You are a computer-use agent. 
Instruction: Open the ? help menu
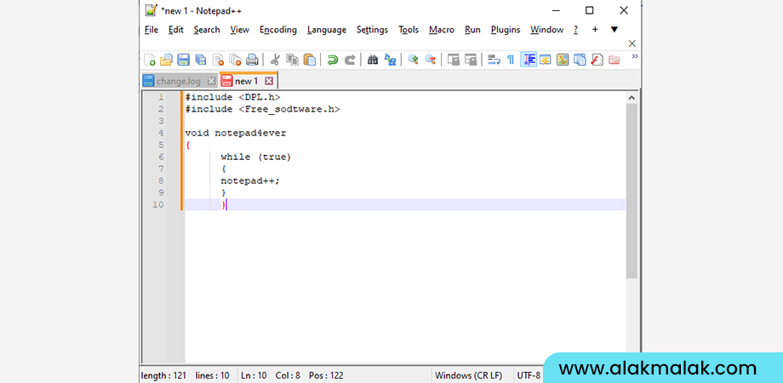coord(576,30)
